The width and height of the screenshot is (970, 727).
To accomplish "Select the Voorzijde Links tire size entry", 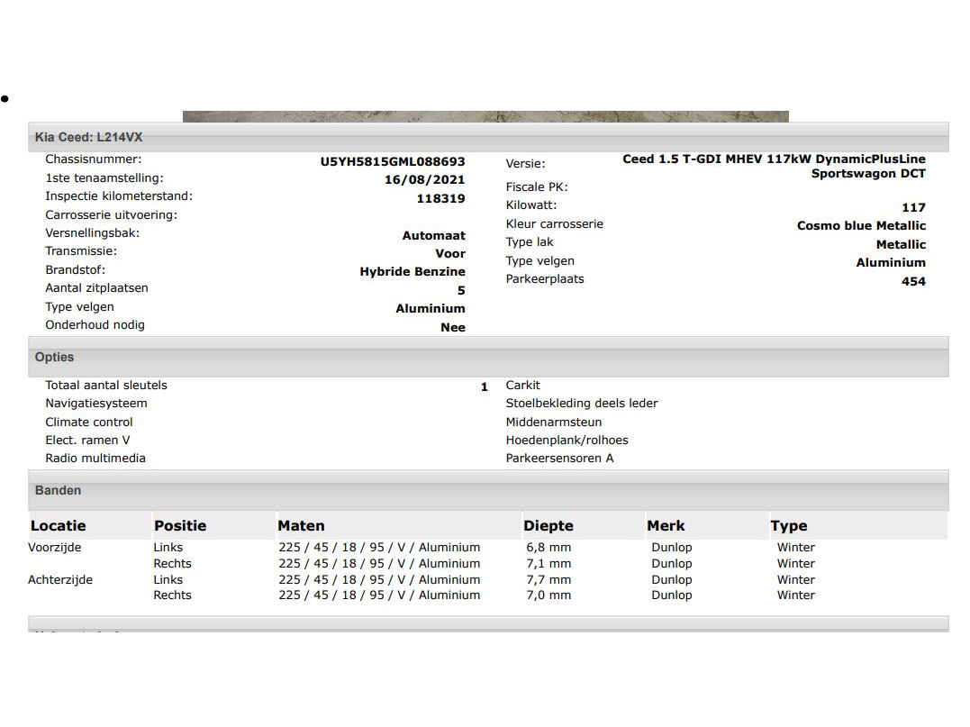I will point(379,548).
